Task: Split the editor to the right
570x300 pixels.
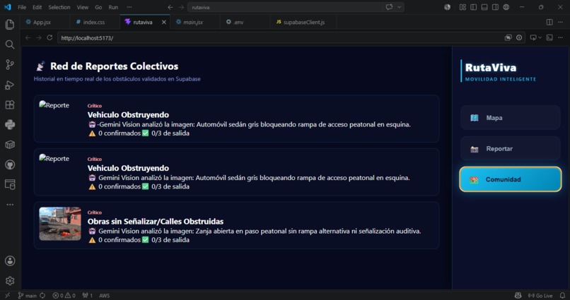Action: point(549,22)
